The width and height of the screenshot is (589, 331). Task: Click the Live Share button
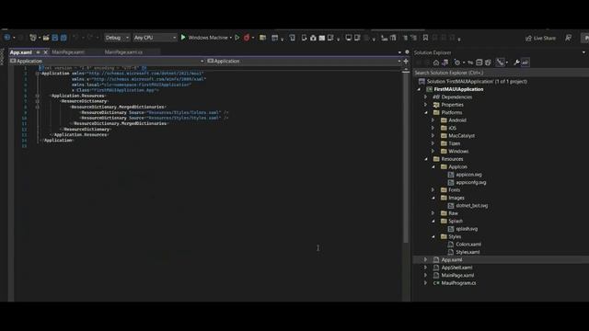540,38
